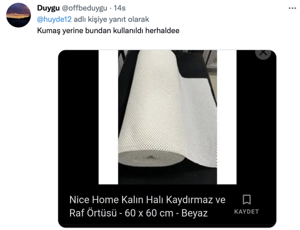Open the tweet's more options menu
This screenshot has width=300, height=230.
pos(292,8)
